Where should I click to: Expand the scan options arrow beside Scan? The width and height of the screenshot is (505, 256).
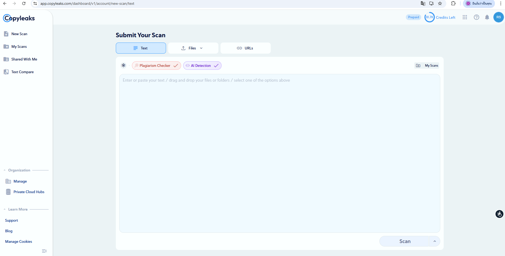coord(434,241)
